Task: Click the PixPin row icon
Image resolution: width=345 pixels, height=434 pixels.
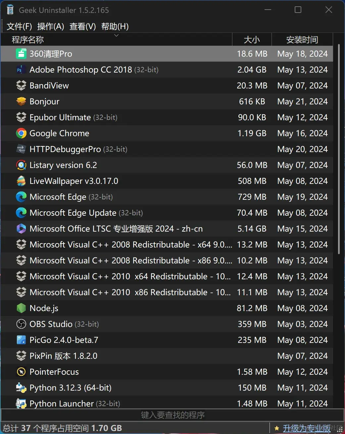Action: click(x=21, y=356)
